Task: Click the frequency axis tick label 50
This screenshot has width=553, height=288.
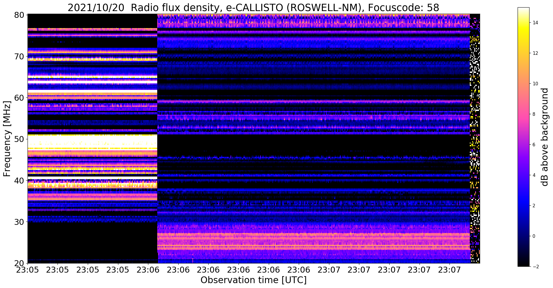Action: [19, 139]
